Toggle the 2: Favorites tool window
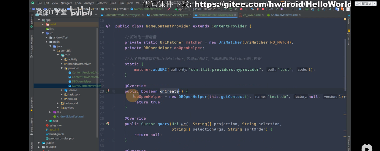Screen dimensions: 380x151 point(31,104)
